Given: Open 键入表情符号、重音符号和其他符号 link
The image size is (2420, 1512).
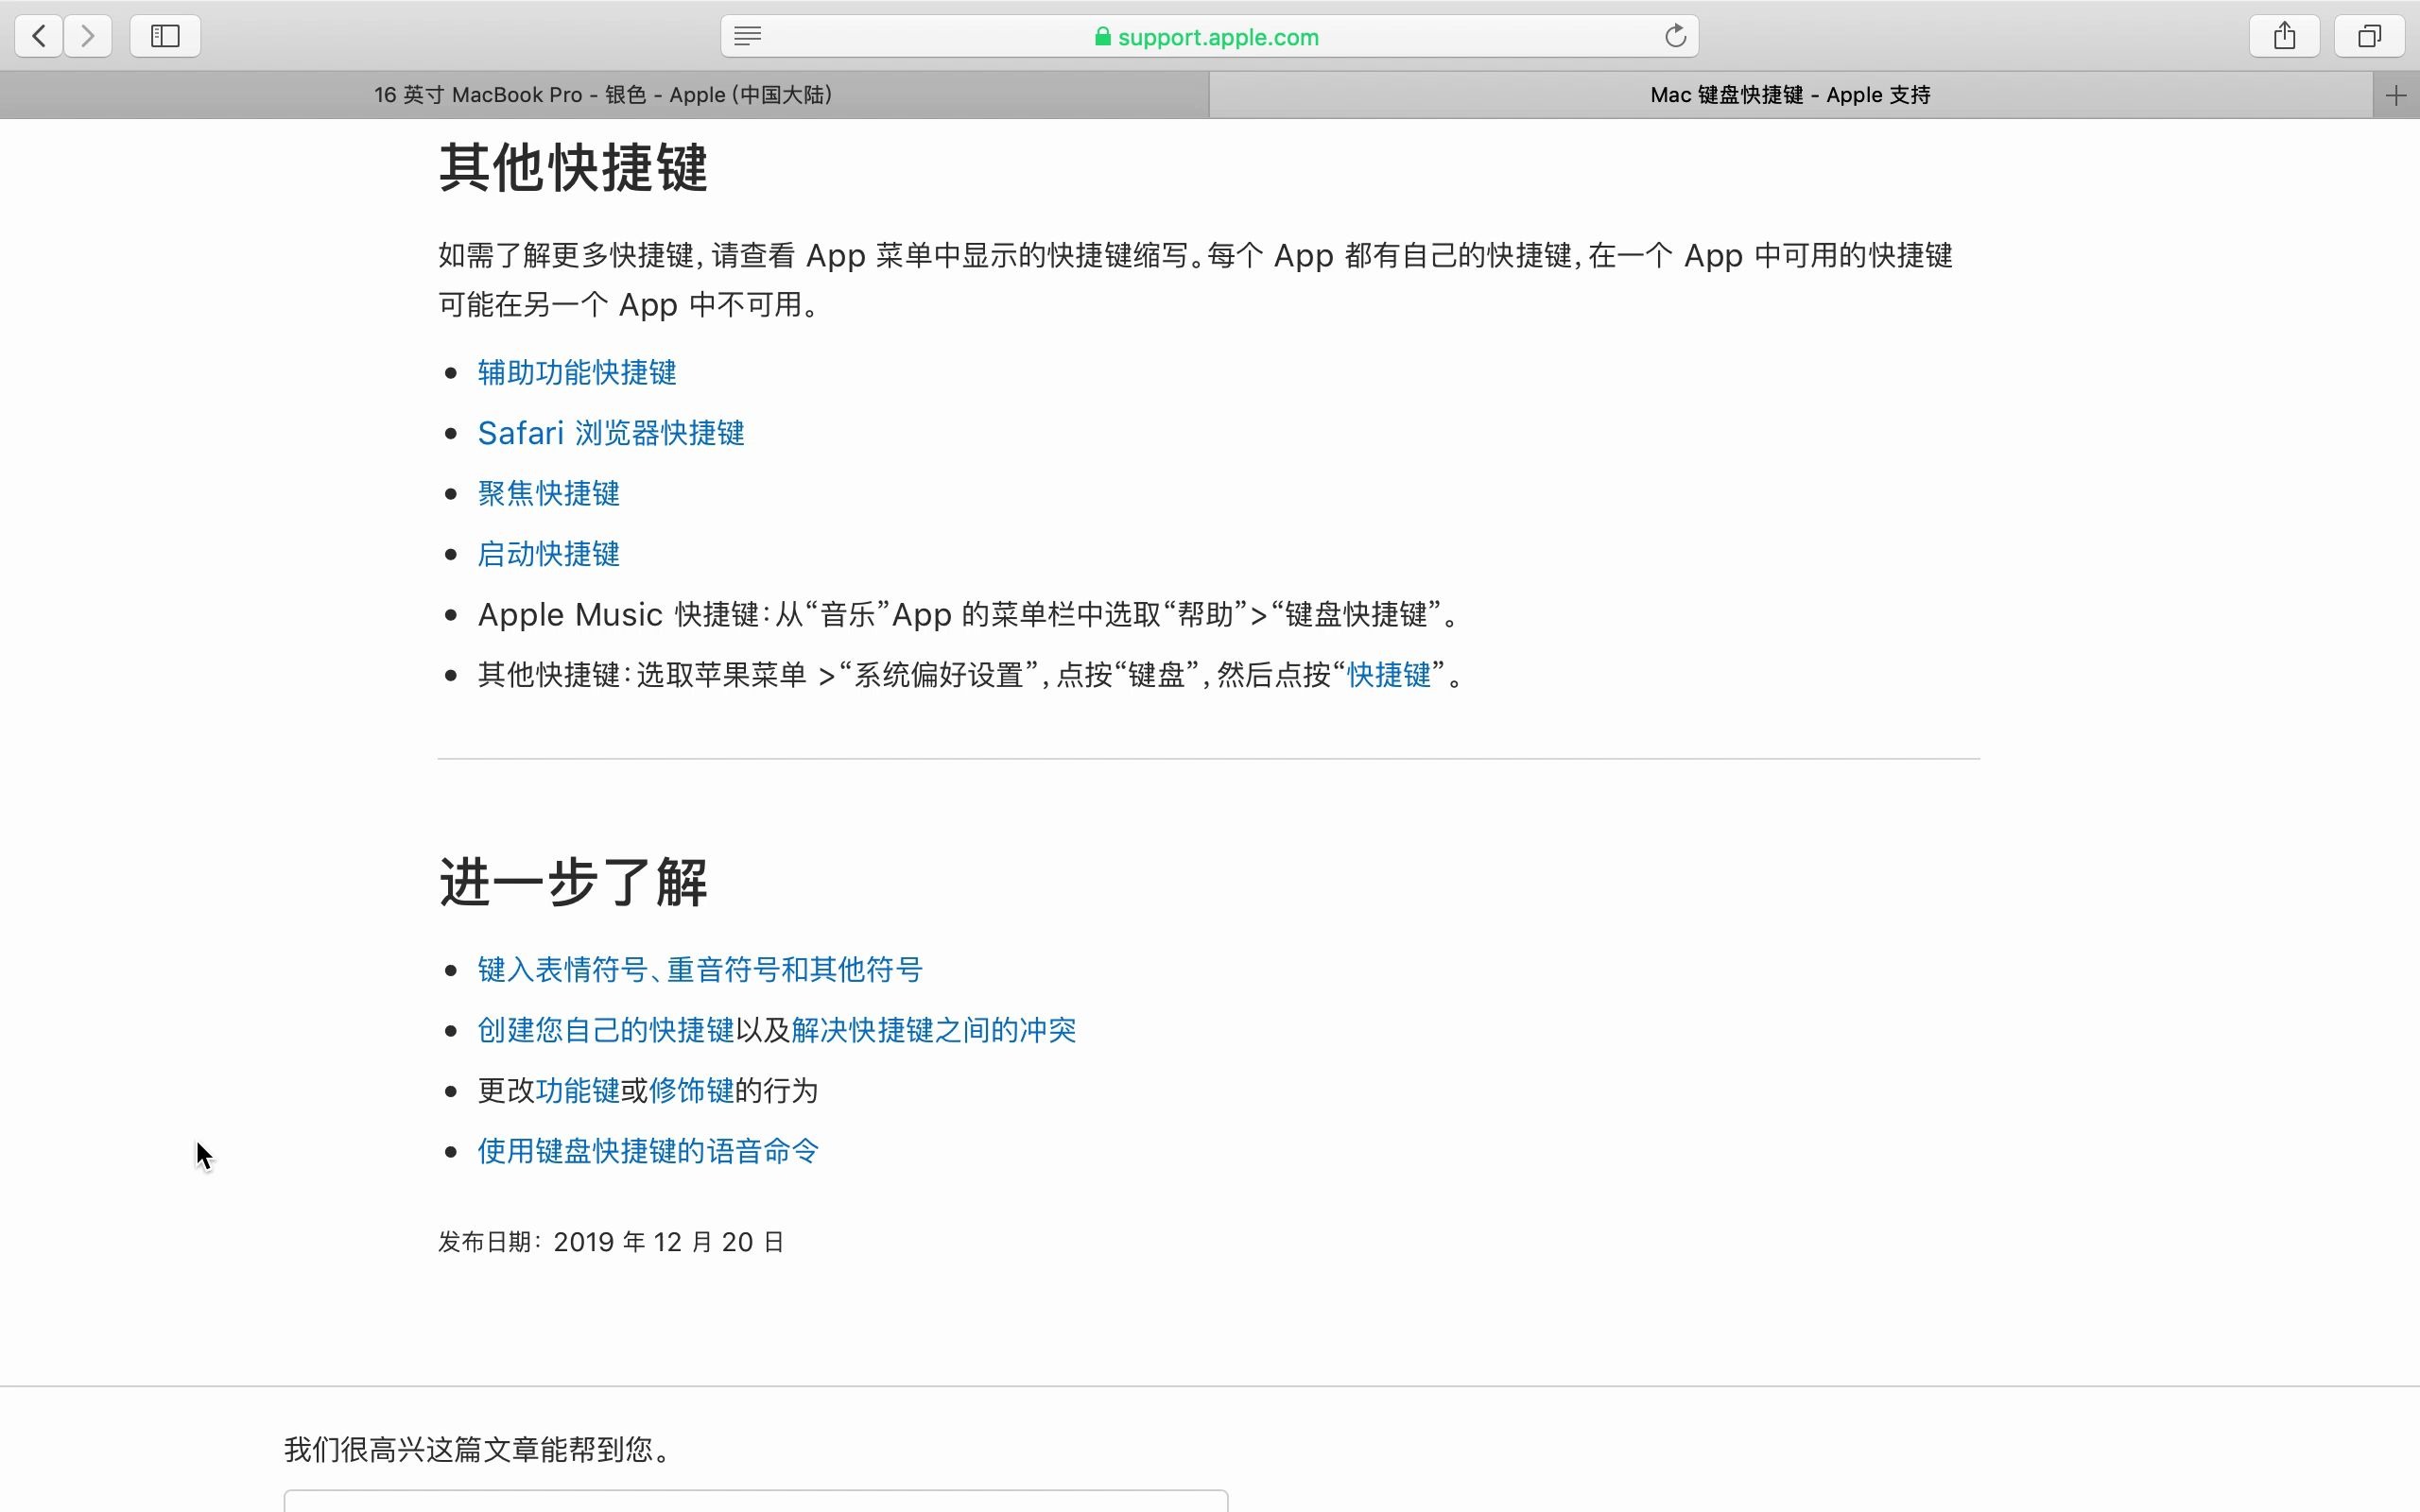Looking at the screenshot, I should pos(700,970).
